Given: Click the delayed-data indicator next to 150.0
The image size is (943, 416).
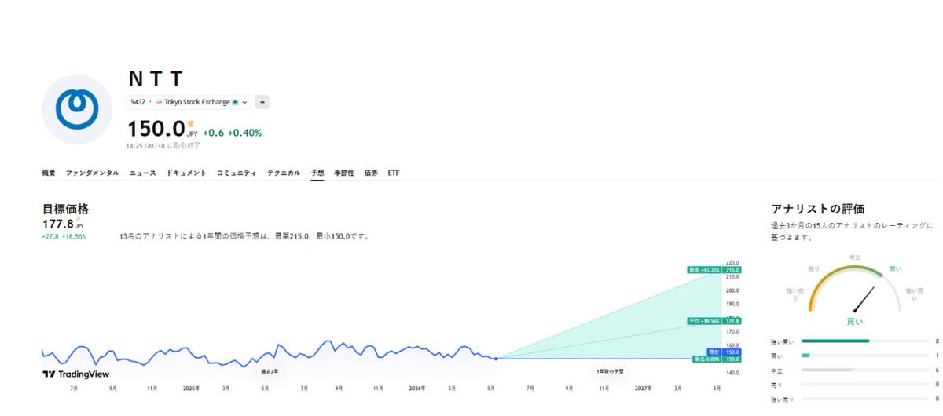Looking at the screenshot, I should (x=190, y=122).
